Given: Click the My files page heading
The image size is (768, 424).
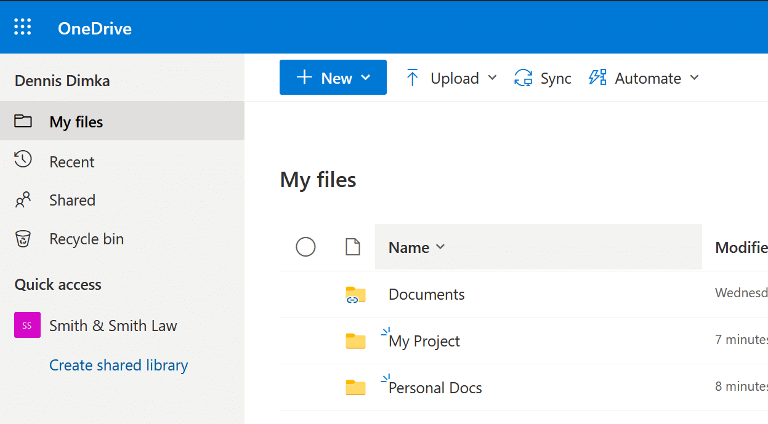Looking at the screenshot, I should [x=318, y=180].
